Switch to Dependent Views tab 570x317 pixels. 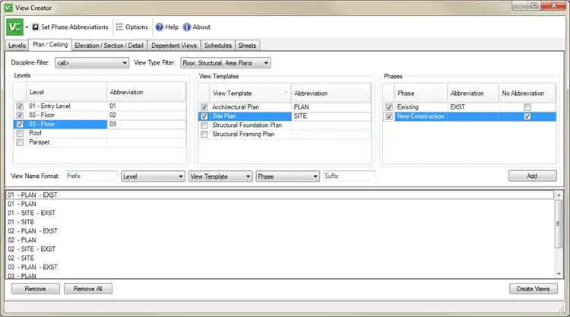pos(174,46)
